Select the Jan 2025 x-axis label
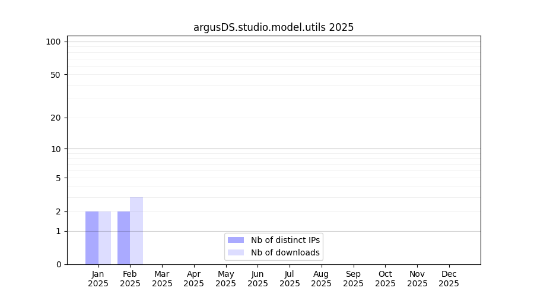The image size is (534, 297). 98,279
